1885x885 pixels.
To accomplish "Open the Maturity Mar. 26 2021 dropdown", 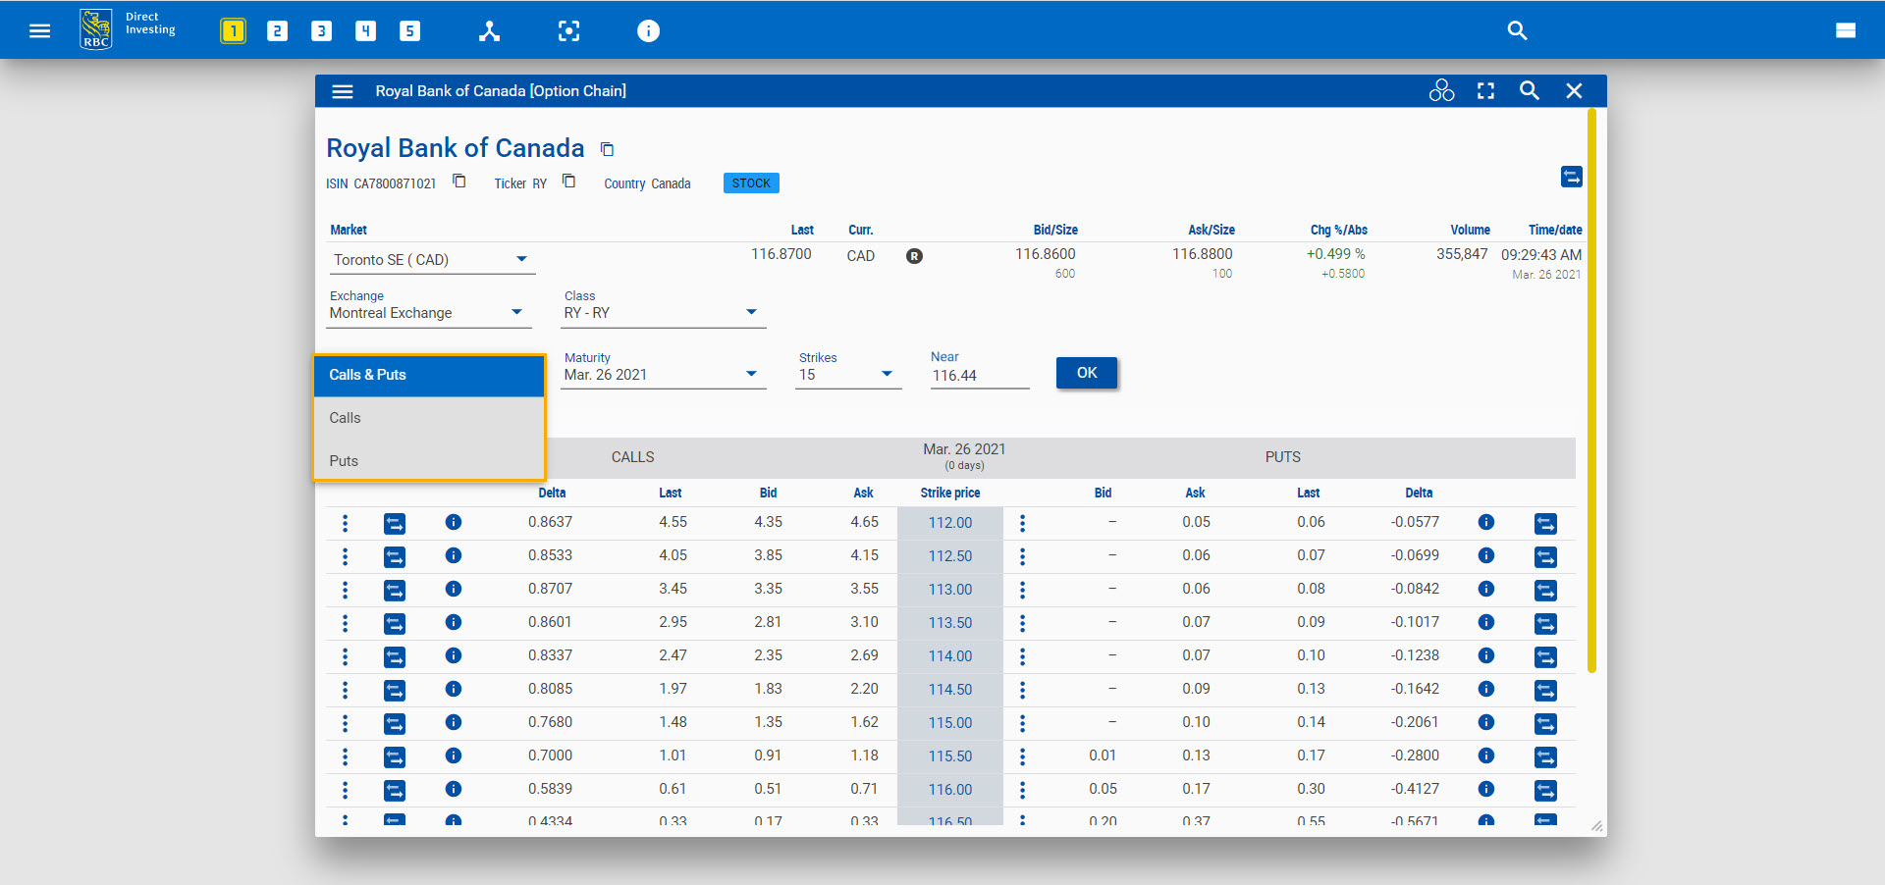I will click(663, 375).
